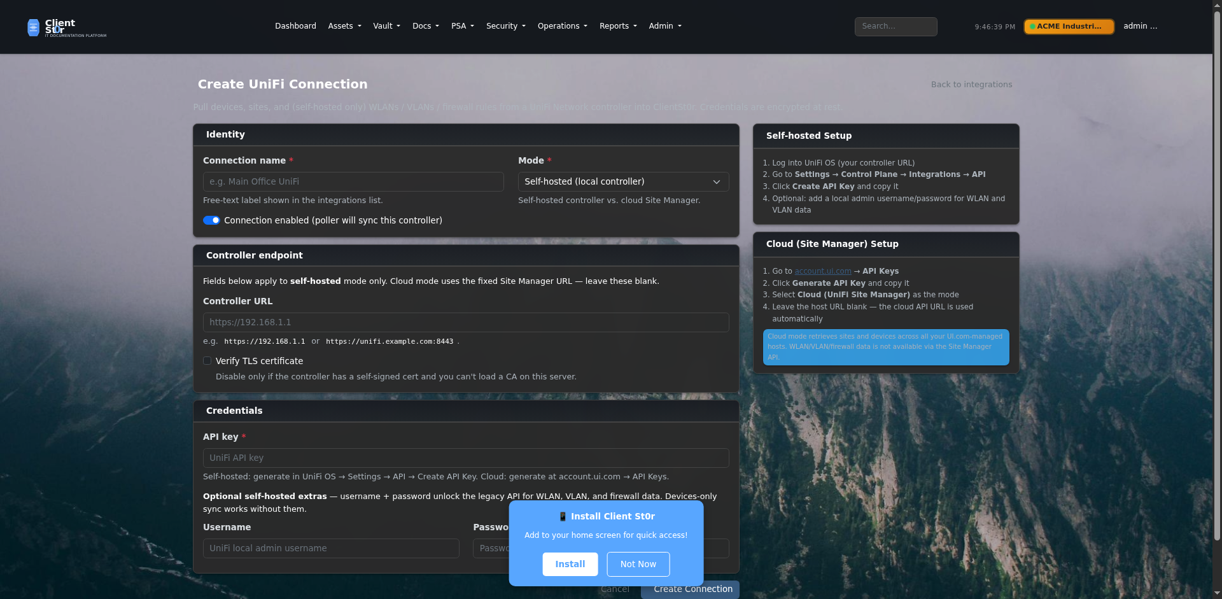Open the Operations menu

point(562,26)
